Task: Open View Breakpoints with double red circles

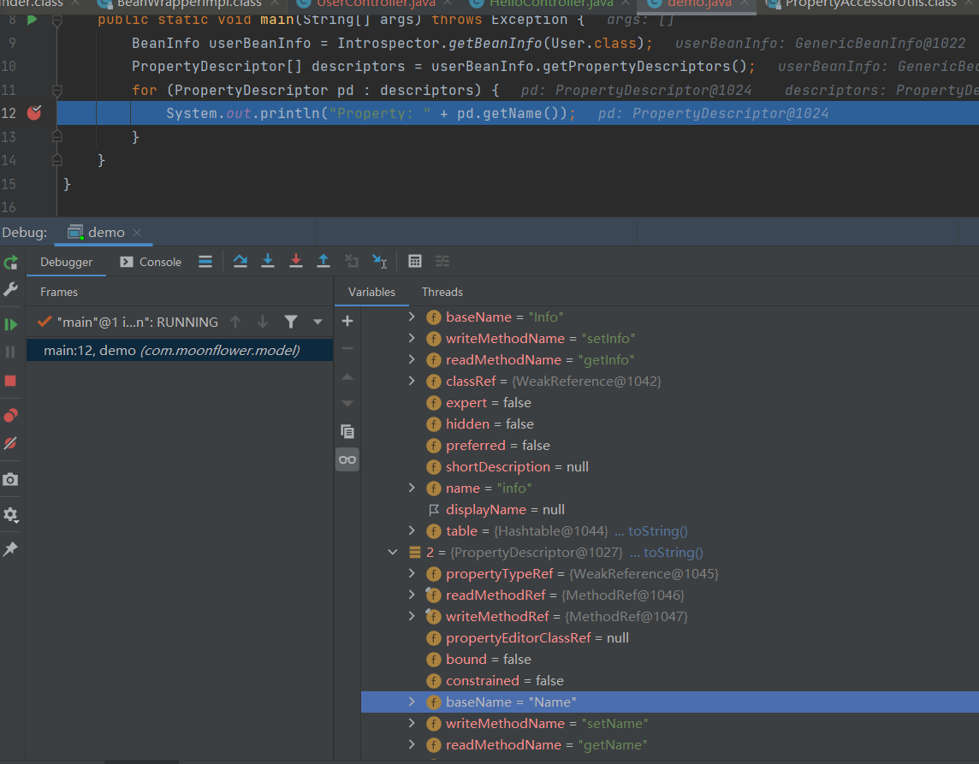Action: [x=11, y=416]
